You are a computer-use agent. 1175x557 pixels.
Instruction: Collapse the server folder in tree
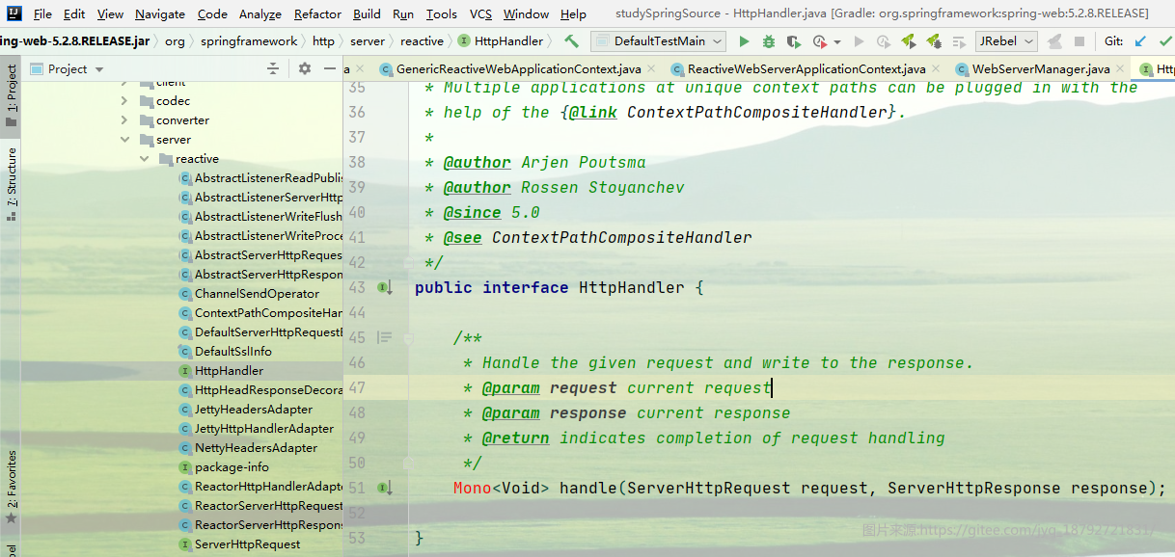coord(124,140)
